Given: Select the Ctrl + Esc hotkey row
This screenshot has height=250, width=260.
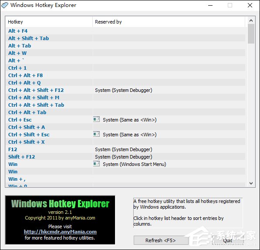Looking at the screenshot, I should click(x=125, y=120).
